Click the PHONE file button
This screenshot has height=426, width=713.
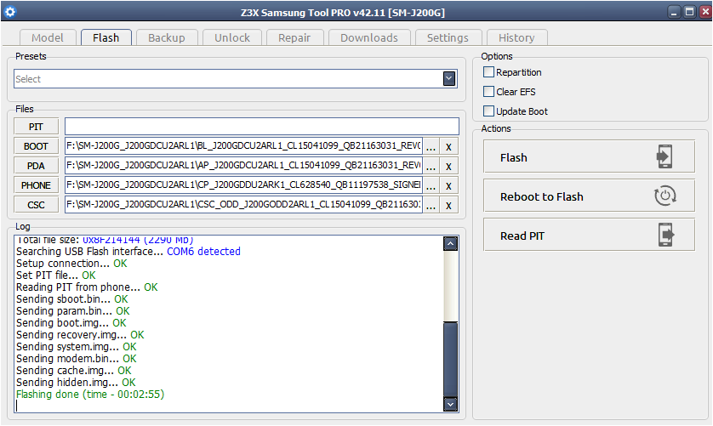(x=37, y=185)
